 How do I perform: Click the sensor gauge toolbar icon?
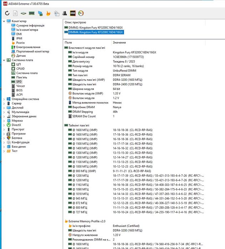tap(81, 13)
